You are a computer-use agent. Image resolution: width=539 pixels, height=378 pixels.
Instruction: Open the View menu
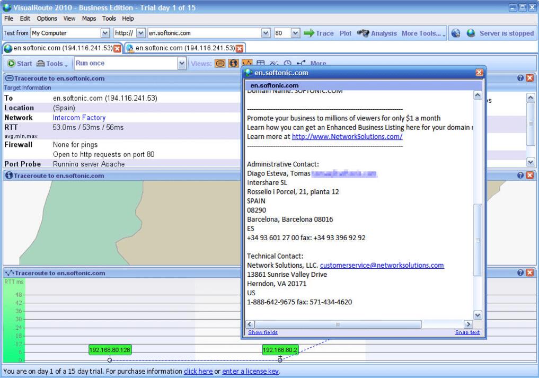click(x=69, y=19)
